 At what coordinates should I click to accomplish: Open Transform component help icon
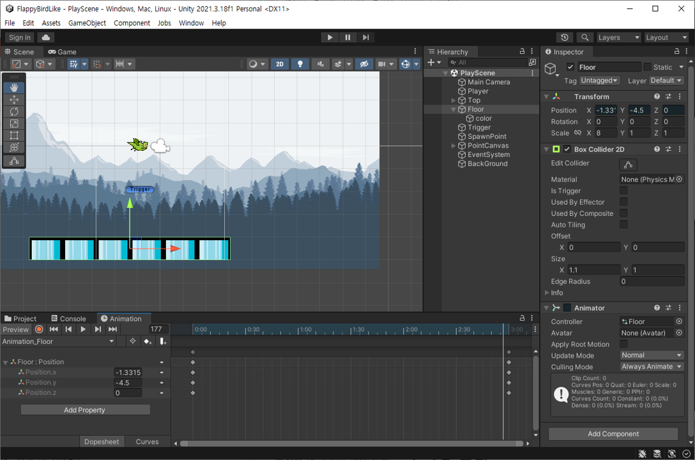[657, 96]
